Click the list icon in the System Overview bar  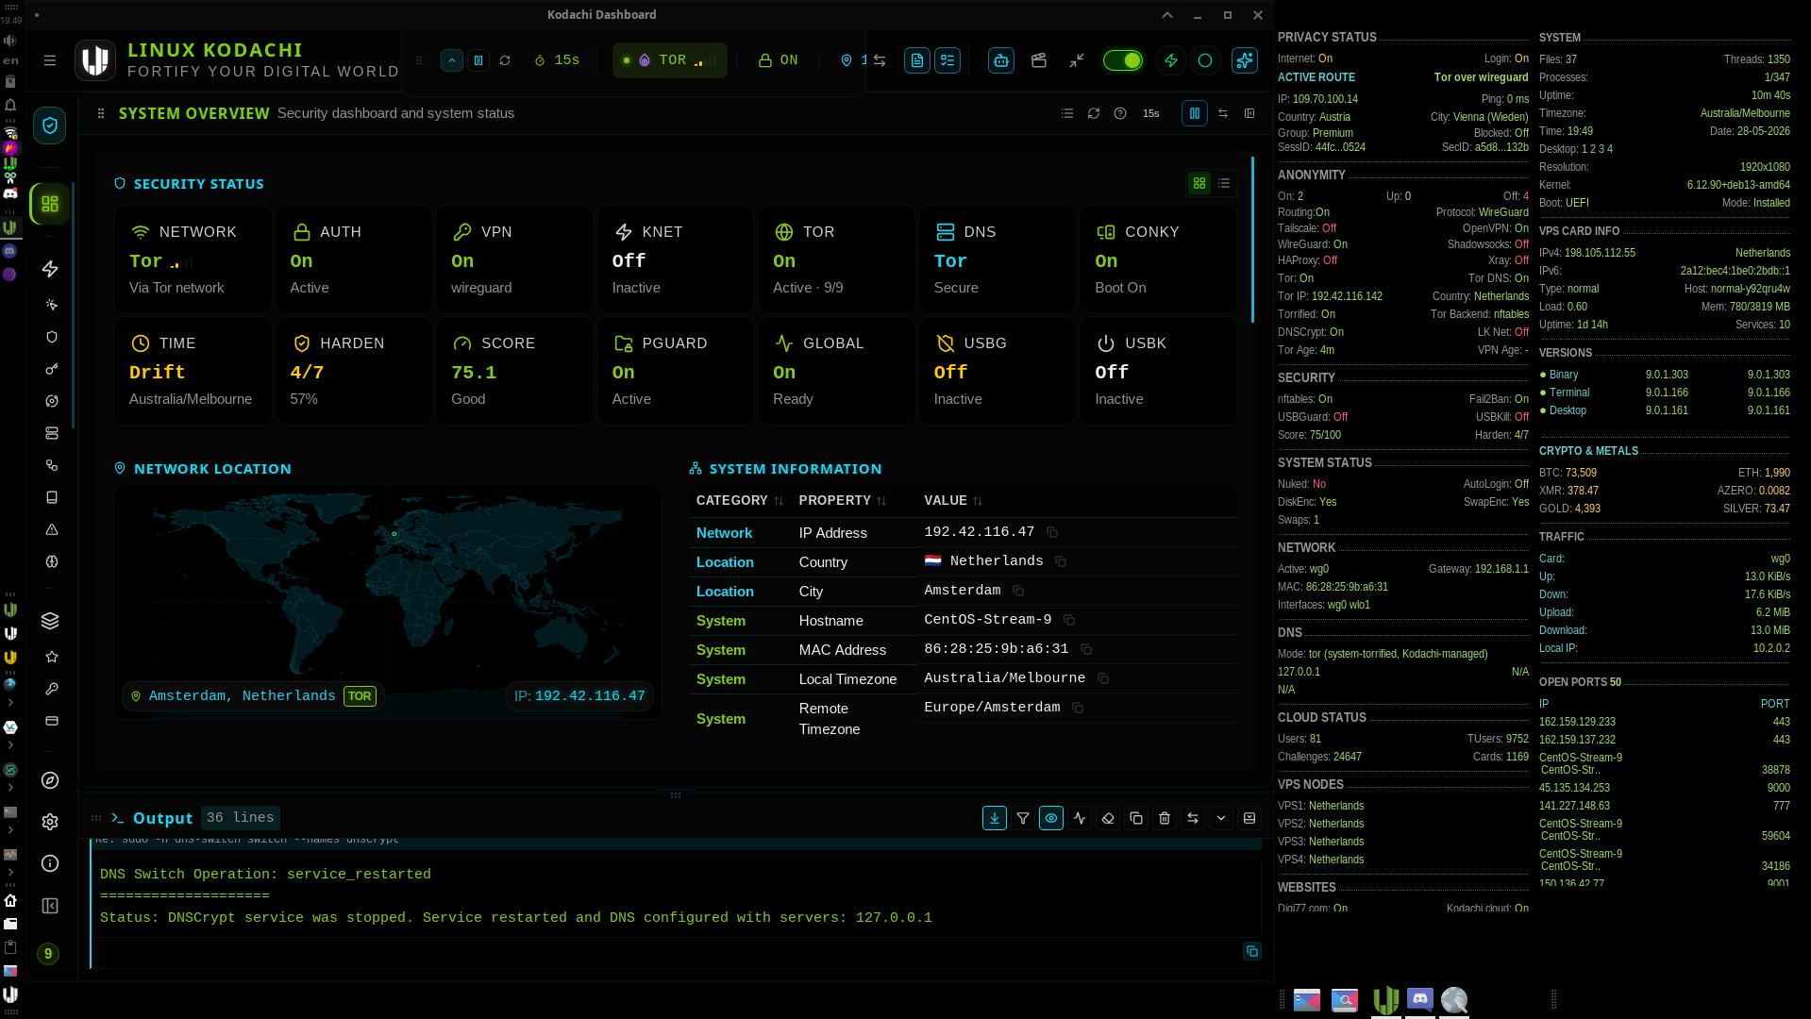click(1067, 113)
